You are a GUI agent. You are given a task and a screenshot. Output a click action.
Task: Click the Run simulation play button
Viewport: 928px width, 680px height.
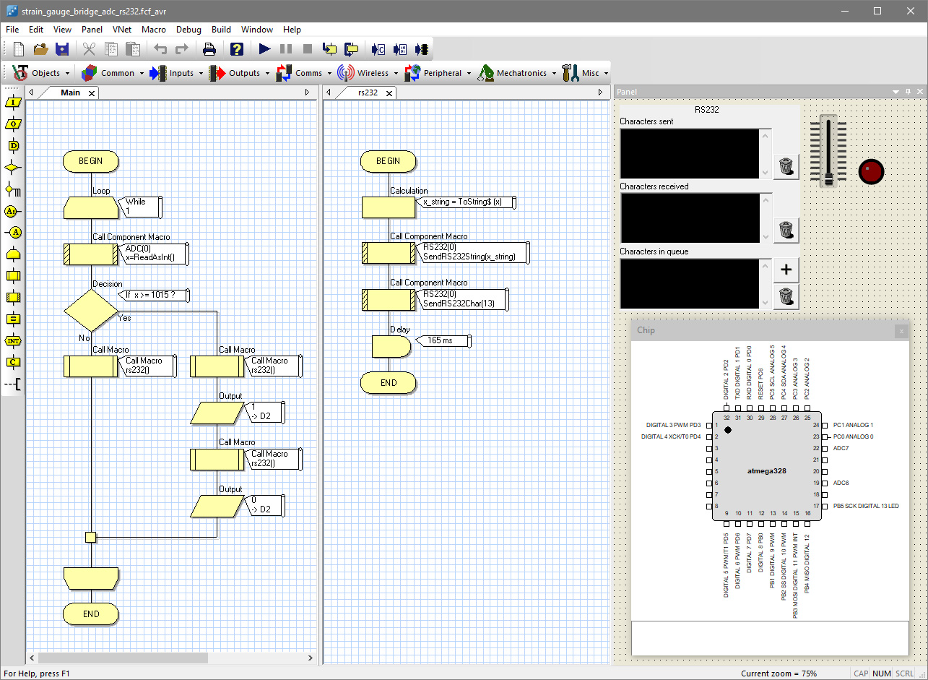(x=264, y=49)
